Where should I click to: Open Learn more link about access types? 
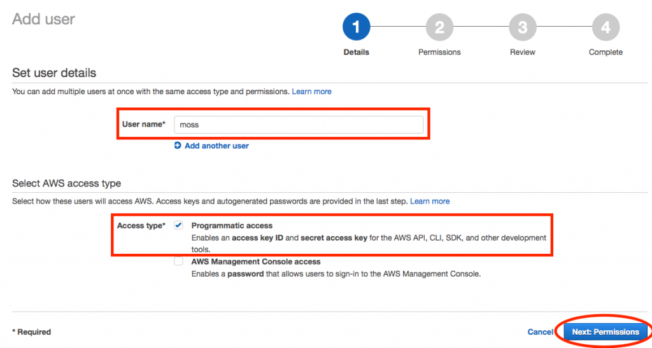tap(430, 201)
